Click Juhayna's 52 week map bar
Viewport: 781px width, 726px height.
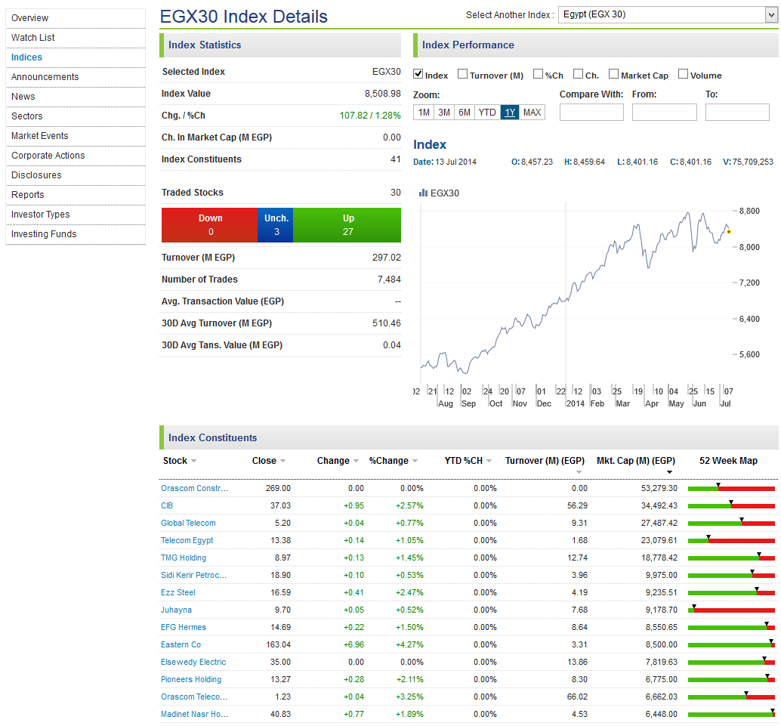731,610
